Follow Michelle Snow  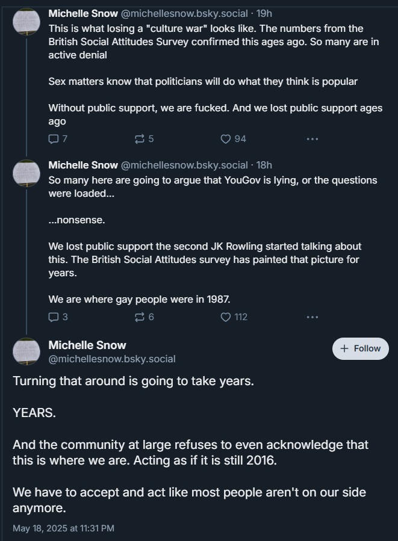pos(361,348)
